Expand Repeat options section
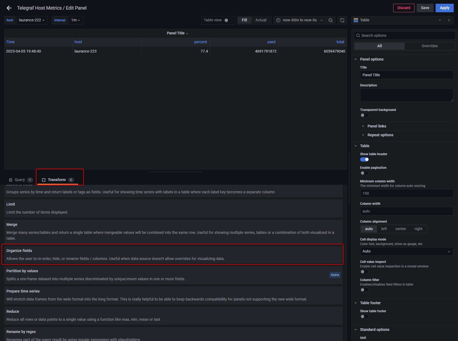Image resolution: width=458 pixels, height=341 pixels. pos(380,135)
